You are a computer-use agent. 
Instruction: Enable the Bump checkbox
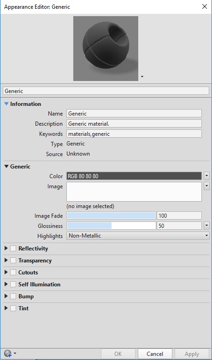point(13,296)
